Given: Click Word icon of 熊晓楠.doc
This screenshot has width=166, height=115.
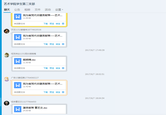Looking at the screenshot, I should click(x=18, y=61).
